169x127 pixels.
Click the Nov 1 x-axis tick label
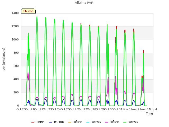tap(126, 109)
